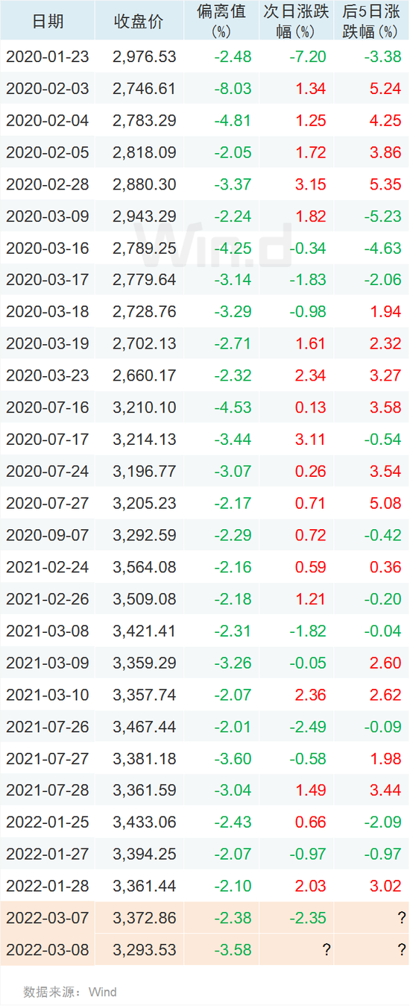Click the 收盘价 column header
Screen dimensions: 410x1006
pos(139,21)
